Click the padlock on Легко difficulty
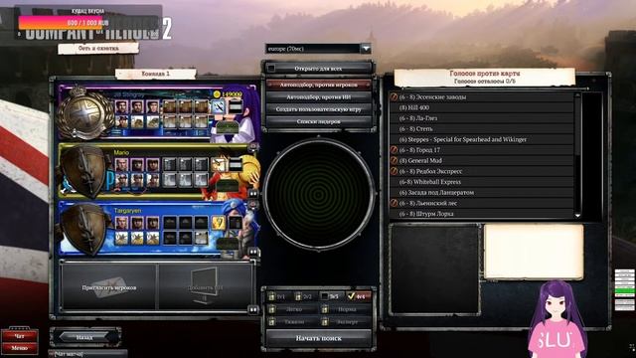The width and height of the screenshot is (636, 358). point(272,309)
